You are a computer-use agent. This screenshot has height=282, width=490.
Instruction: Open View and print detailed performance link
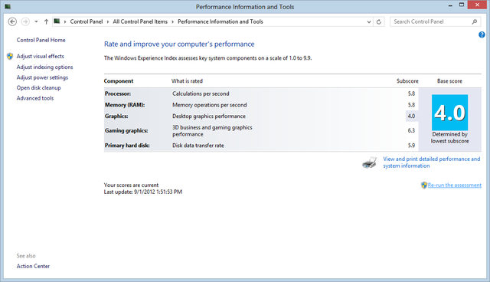pos(432,162)
